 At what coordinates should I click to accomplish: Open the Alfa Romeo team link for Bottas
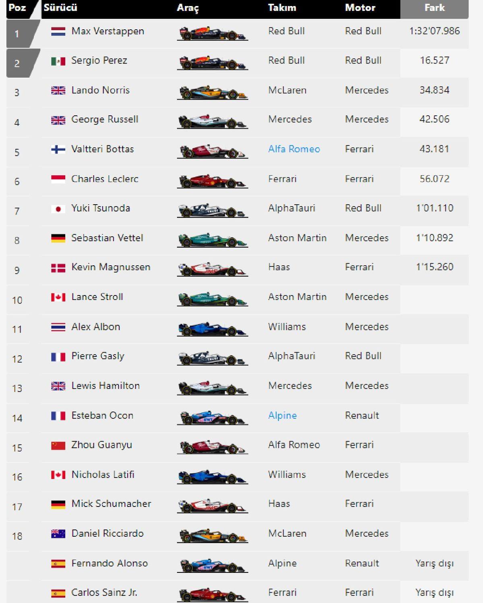pos(294,149)
